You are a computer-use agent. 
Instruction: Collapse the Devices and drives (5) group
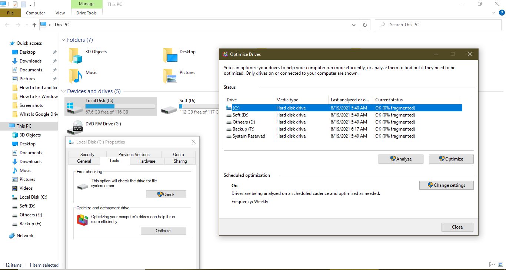tap(63, 91)
